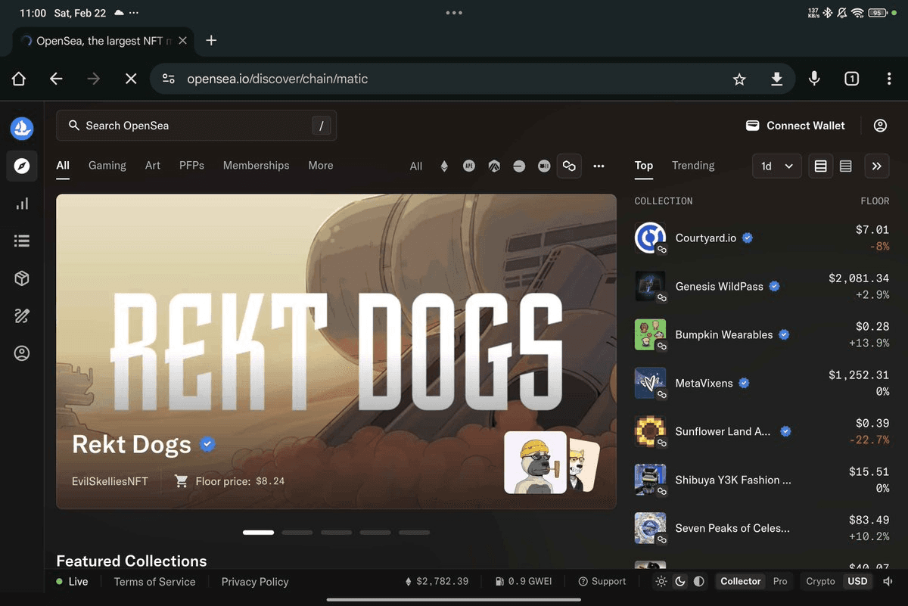Screen dimensions: 908x606
Task: Filter by Arbitrum chain icon
Action: [x=494, y=166]
